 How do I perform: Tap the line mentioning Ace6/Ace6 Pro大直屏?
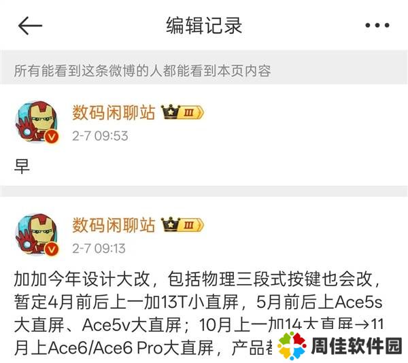coord(143,348)
